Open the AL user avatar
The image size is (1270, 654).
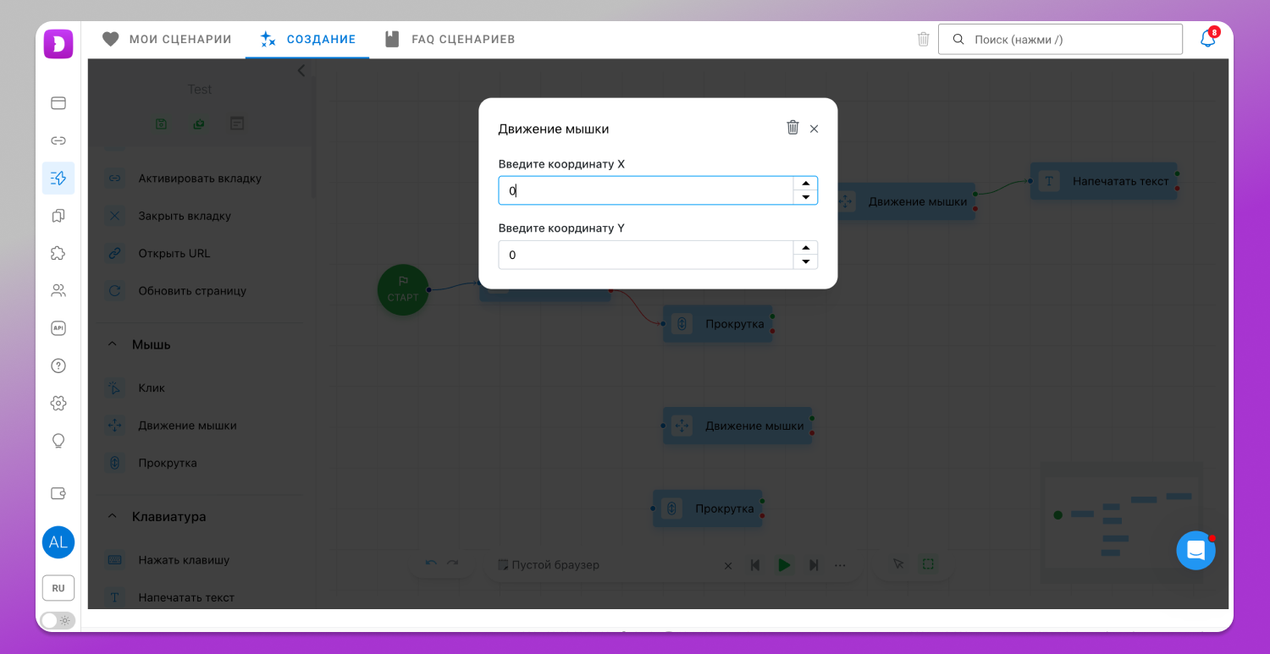(x=58, y=542)
